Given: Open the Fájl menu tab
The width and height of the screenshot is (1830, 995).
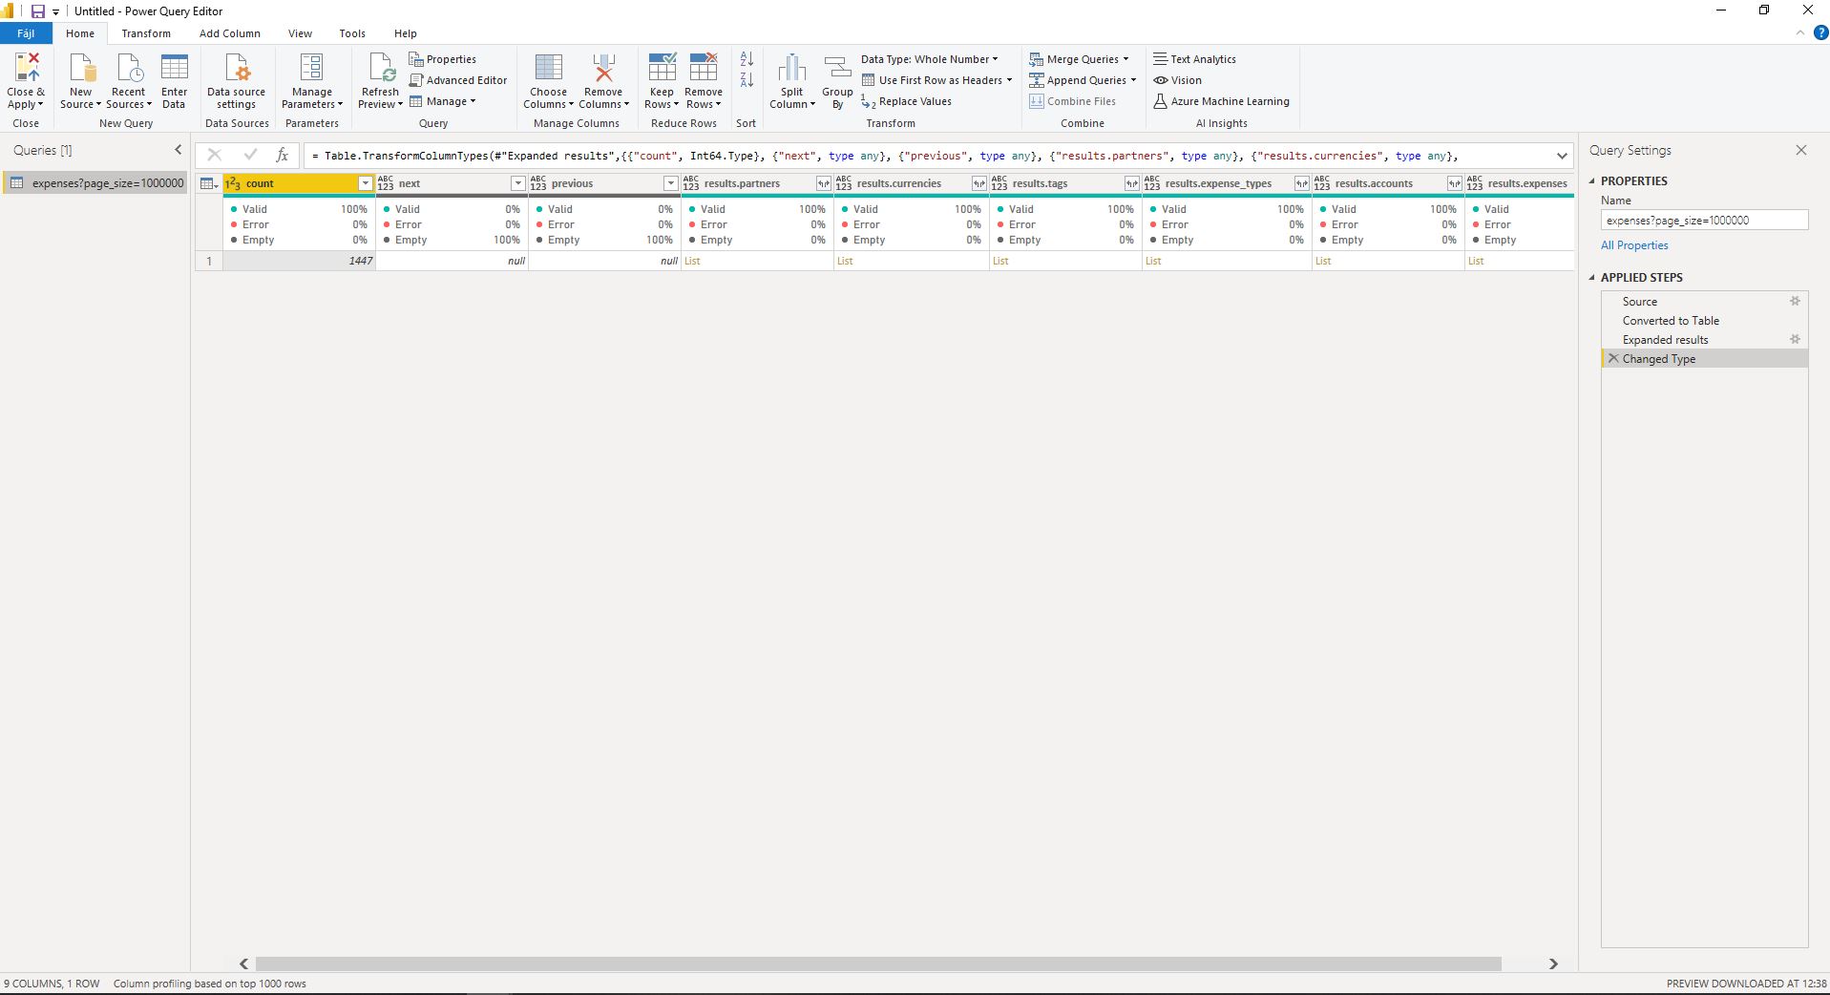Looking at the screenshot, I should pyautogui.click(x=26, y=33).
